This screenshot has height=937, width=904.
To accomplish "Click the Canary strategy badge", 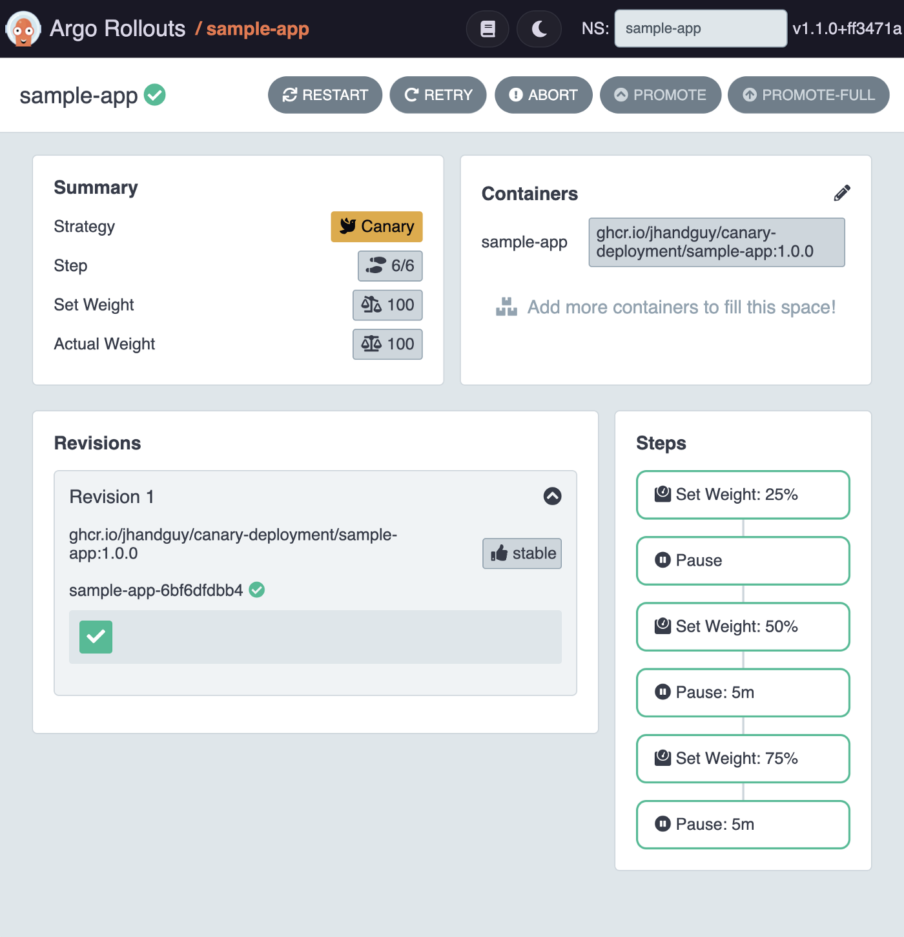I will [376, 227].
